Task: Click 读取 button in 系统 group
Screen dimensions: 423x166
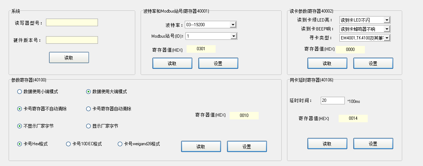Action: pos(69,57)
